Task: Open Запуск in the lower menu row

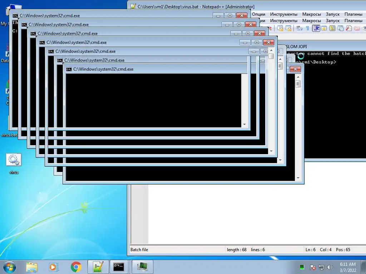Action: [x=333, y=21]
